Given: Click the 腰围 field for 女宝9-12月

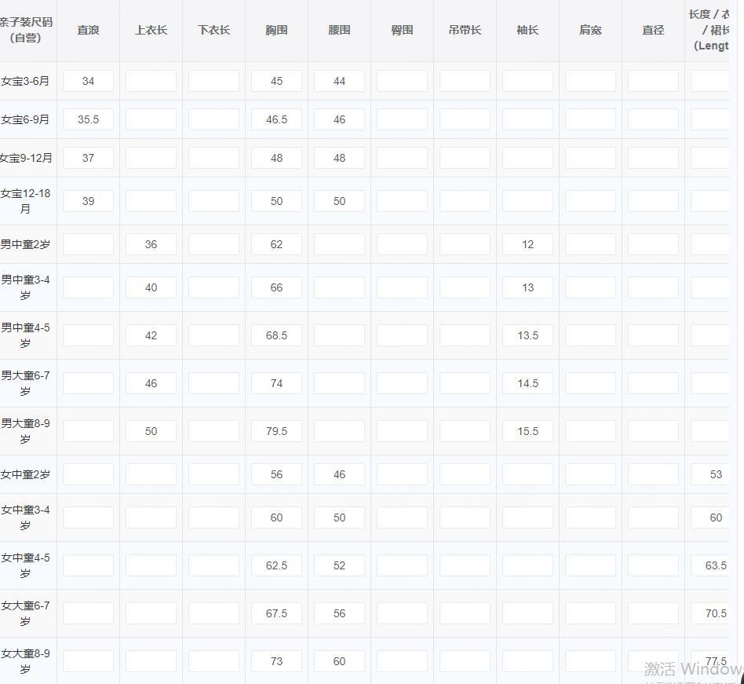Looking at the screenshot, I should pos(339,158).
